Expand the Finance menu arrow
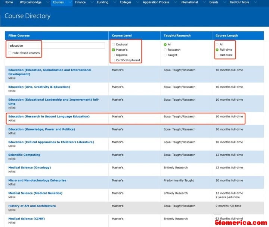This screenshot has height=227, width=269. pyautogui.click(x=92, y=2)
